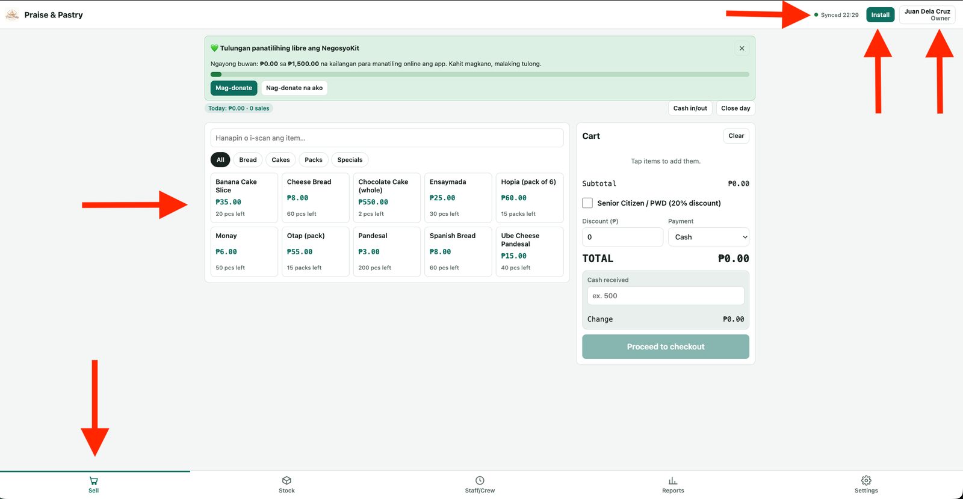
Task: Click Nag-donate na ako button
Action: 294,88
